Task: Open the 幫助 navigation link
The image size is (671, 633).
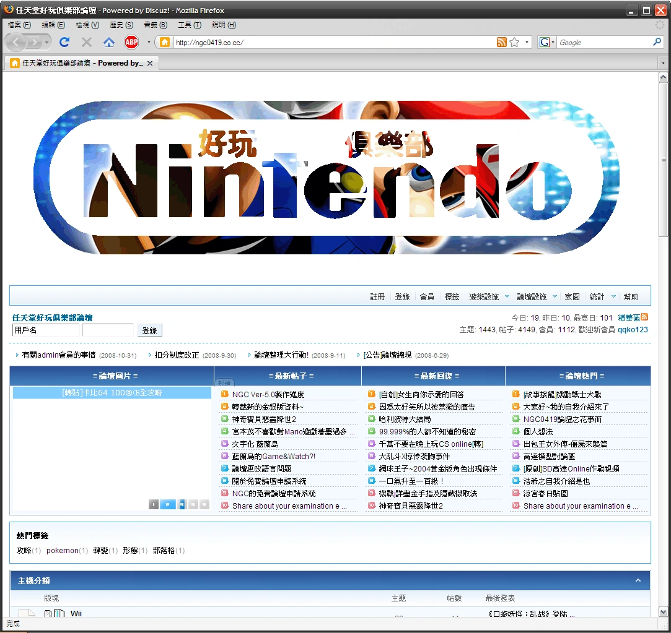Action: coord(631,296)
